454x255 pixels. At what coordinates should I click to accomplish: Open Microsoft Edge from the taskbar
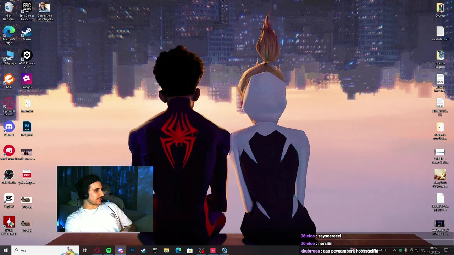pyautogui.click(x=178, y=250)
